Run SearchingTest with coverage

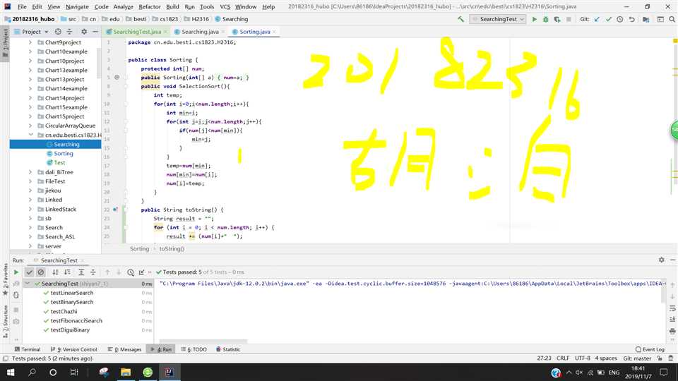click(x=557, y=19)
